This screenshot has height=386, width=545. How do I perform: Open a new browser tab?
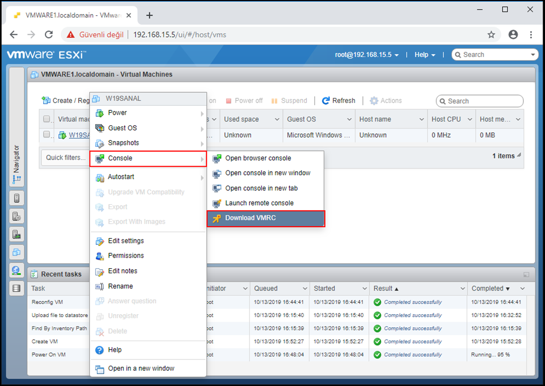click(149, 16)
